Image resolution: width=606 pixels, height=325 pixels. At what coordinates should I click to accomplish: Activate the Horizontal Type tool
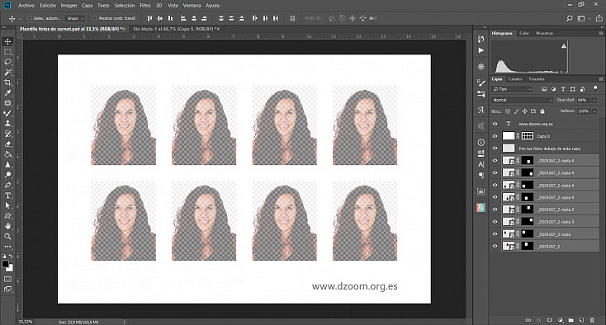tap(7, 195)
